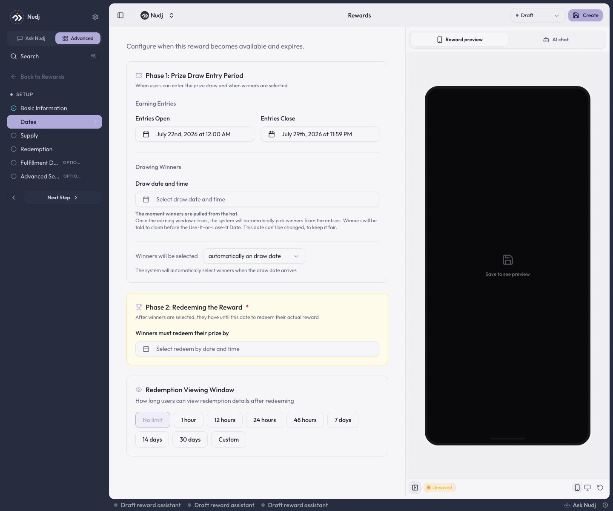Open Winners will be selected dropdown

pos(254,256)
